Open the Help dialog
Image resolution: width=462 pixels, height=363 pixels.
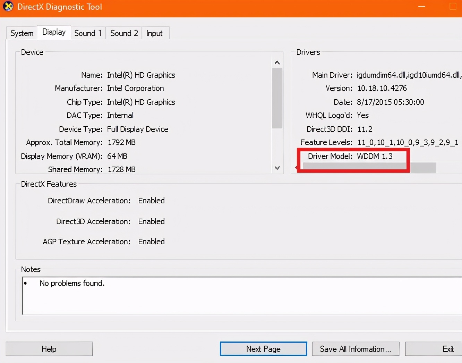pos(49,349)
